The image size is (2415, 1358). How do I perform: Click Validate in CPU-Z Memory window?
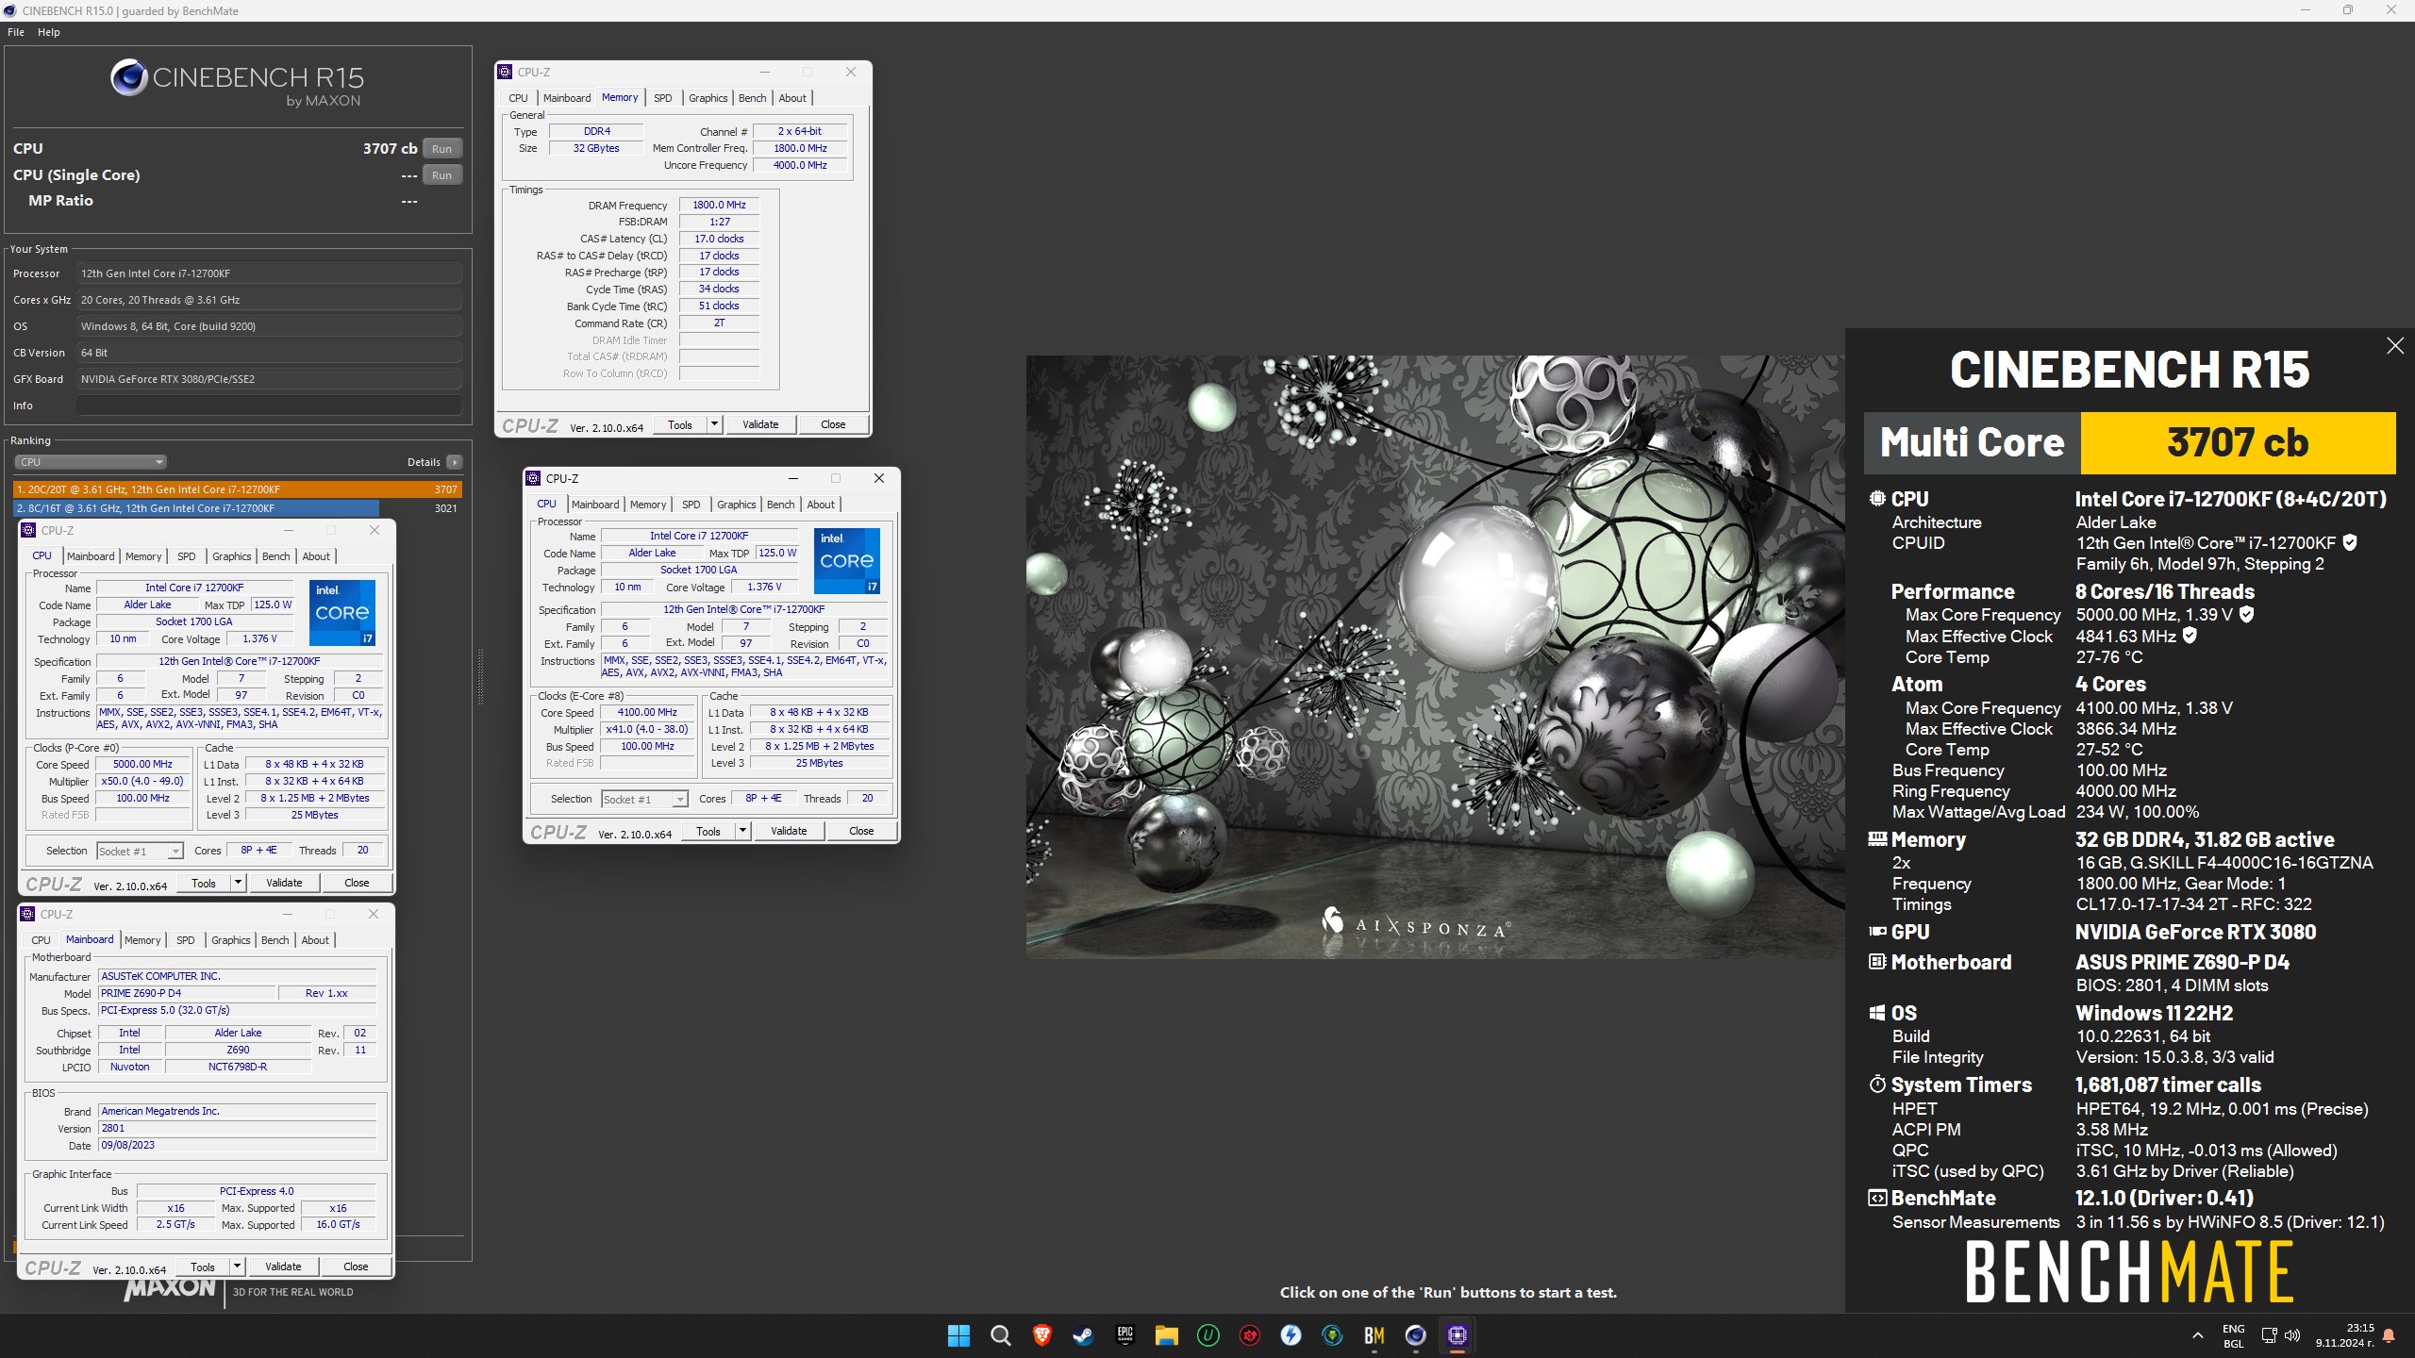click(760, 424)
